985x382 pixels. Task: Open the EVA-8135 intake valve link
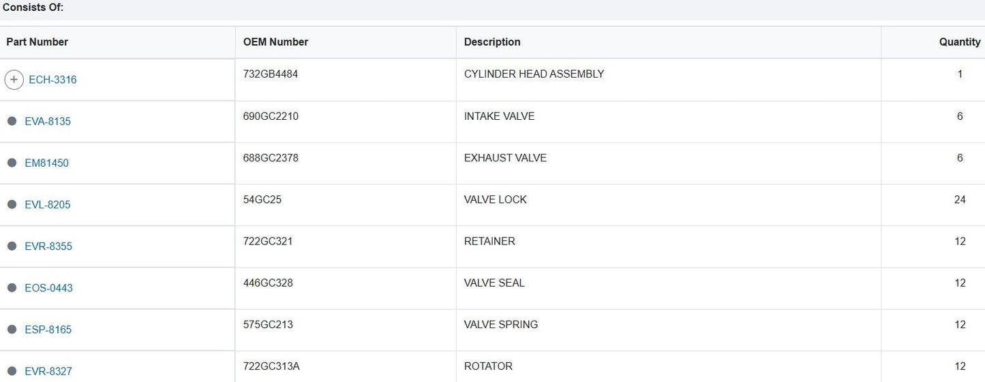click(x=48, y=121)
